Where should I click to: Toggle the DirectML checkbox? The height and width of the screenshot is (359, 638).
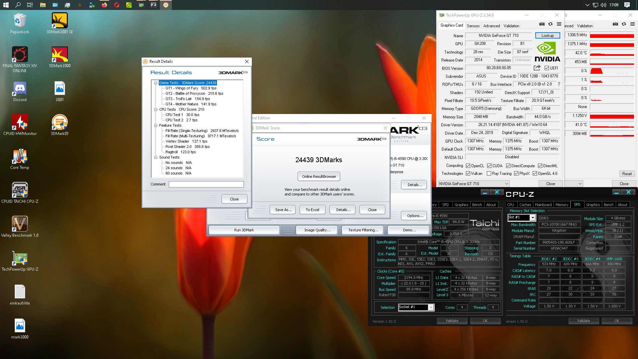coord(540,166)
